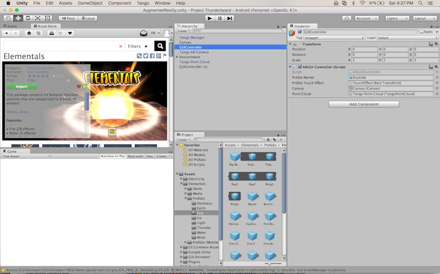Go back in the Asset Store
440x274 pixels.
[7, 33]
